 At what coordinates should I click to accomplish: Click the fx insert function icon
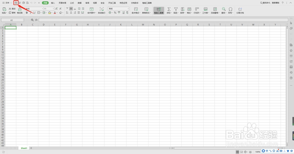36,20
